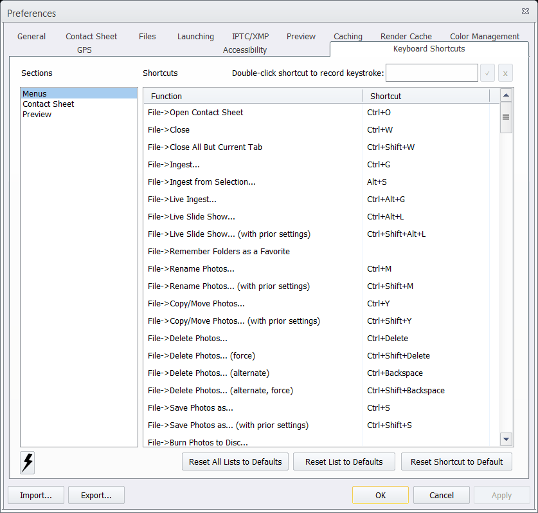Select the Launching tab

[195, 37]
